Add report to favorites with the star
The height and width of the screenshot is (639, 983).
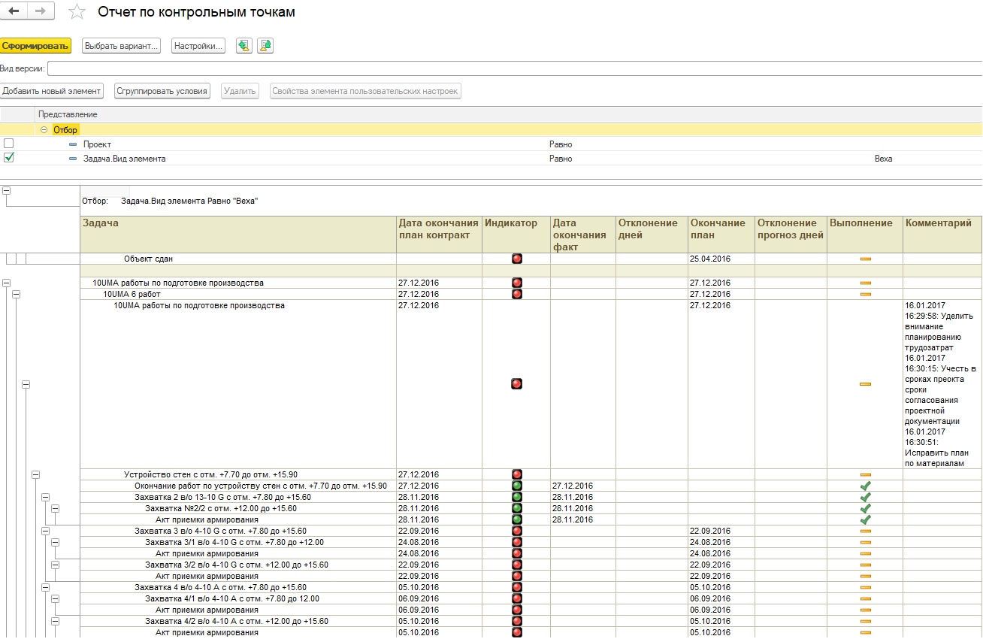pos(77,11)
